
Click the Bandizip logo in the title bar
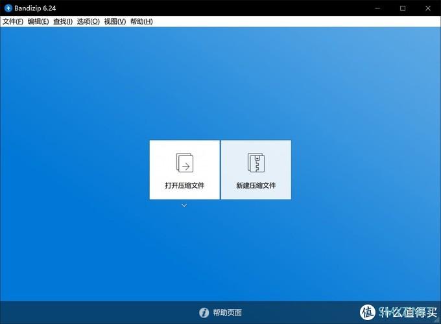tap(8, 8)
